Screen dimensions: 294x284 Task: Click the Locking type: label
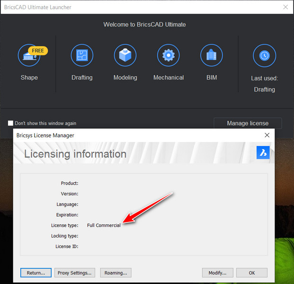tap(65, 236)
